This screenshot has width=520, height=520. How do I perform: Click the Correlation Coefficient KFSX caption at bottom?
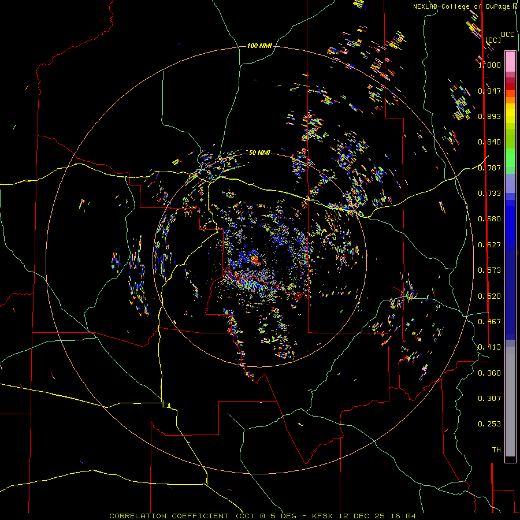[x=262, y=516]
